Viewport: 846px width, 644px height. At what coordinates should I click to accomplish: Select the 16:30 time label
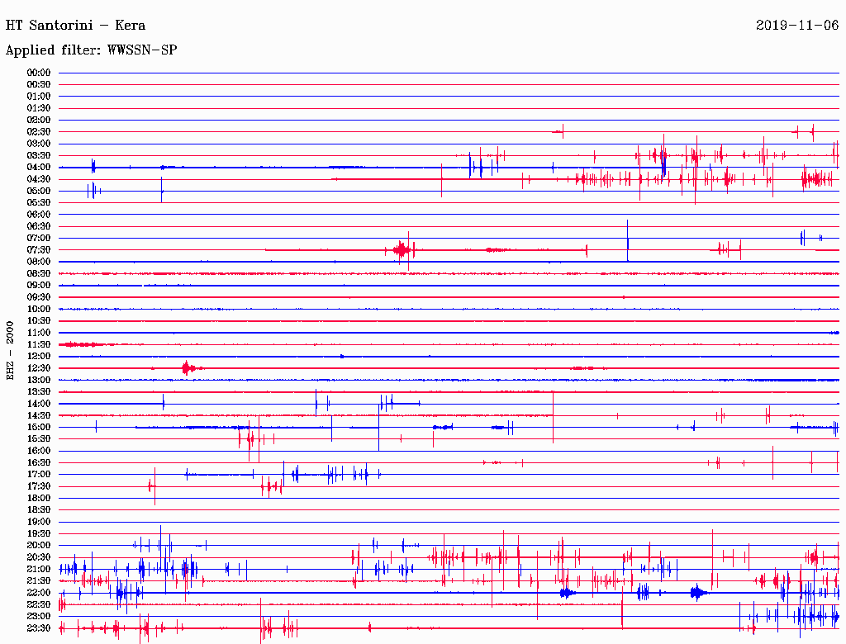39,463
